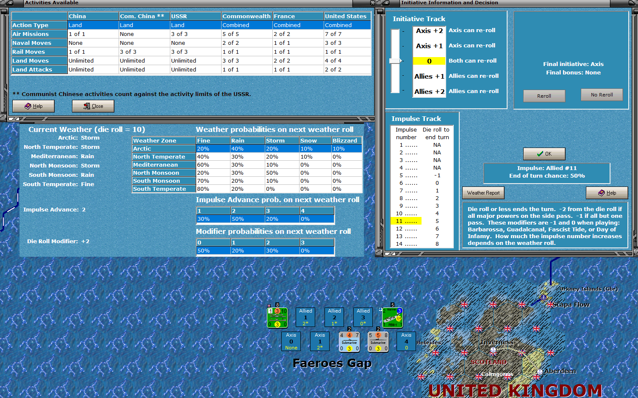Select the convoy ships unit counter
The image size is (638, 398).
[277, 318]
